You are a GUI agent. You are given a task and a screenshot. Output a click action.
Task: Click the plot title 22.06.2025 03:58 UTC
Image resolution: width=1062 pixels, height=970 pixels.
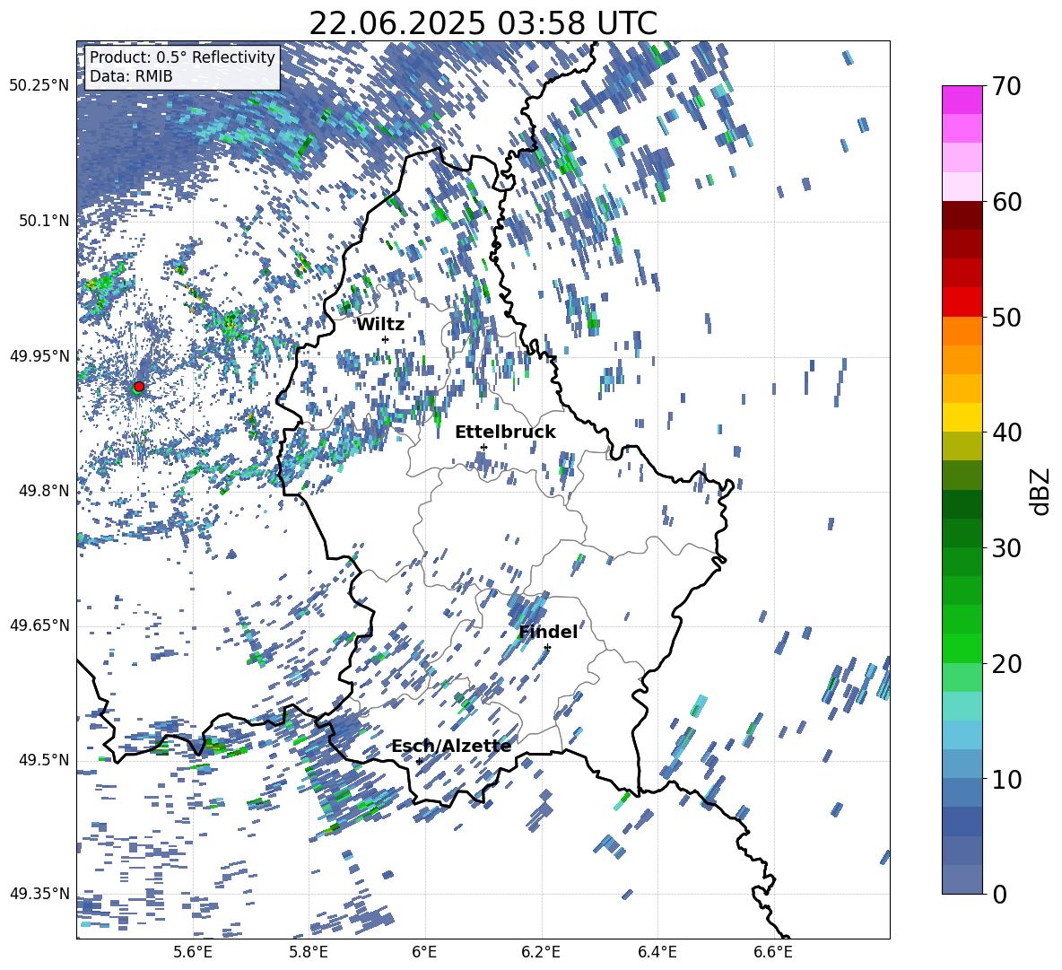483,23
